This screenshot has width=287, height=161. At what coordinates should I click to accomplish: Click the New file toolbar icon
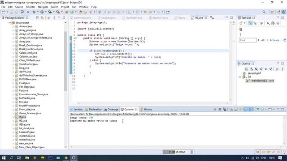coord(4,12)
